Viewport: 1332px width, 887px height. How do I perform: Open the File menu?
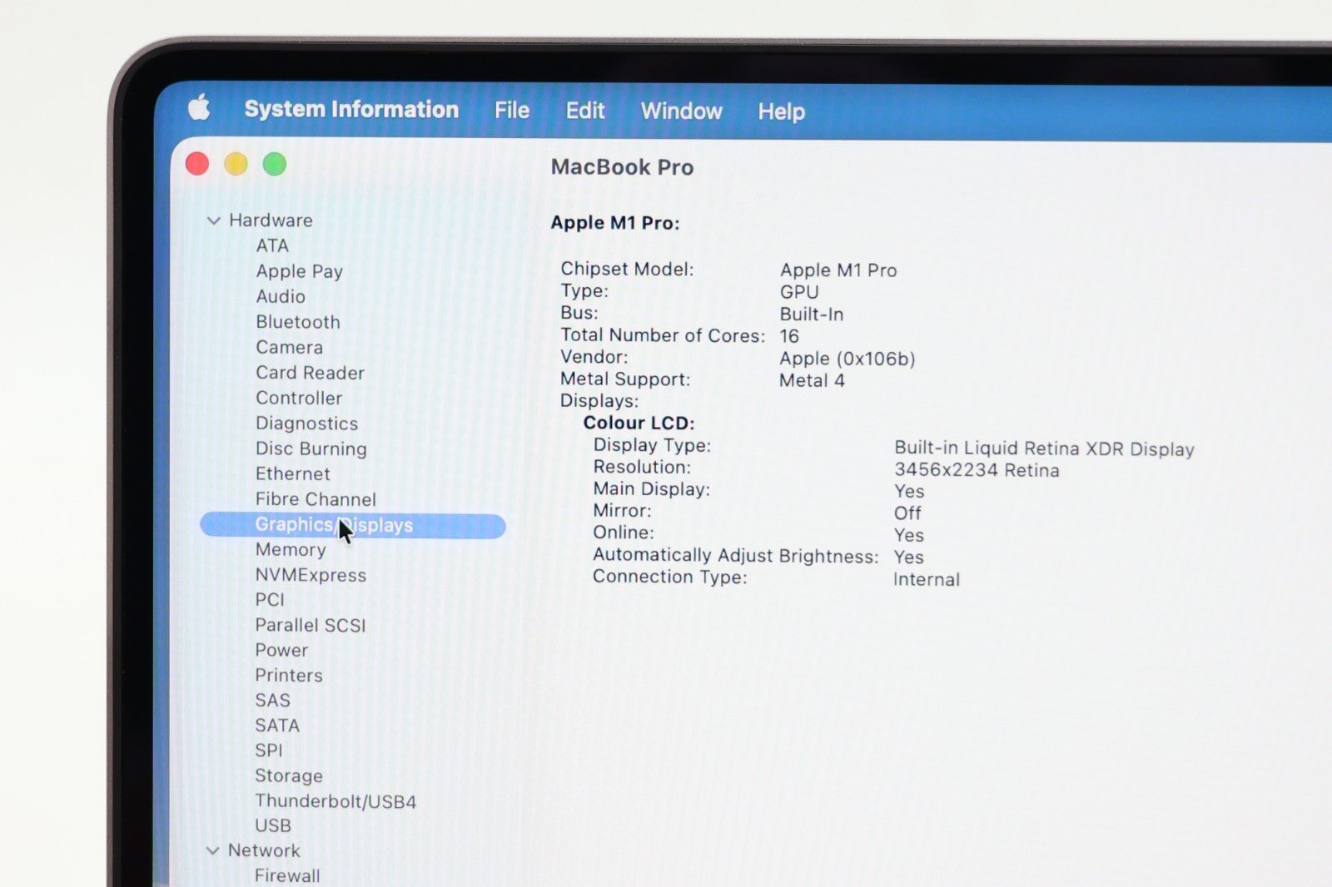click(x=511, y=111)
